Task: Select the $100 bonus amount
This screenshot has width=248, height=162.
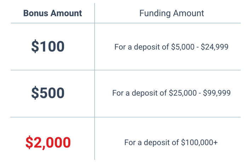Action: pyautogui.click(x=48, y=46)
